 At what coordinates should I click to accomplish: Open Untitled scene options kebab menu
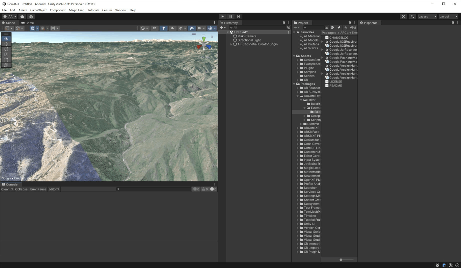pos(288,32)
